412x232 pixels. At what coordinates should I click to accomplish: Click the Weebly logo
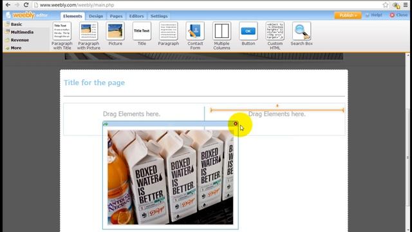(x=24, y=15)
